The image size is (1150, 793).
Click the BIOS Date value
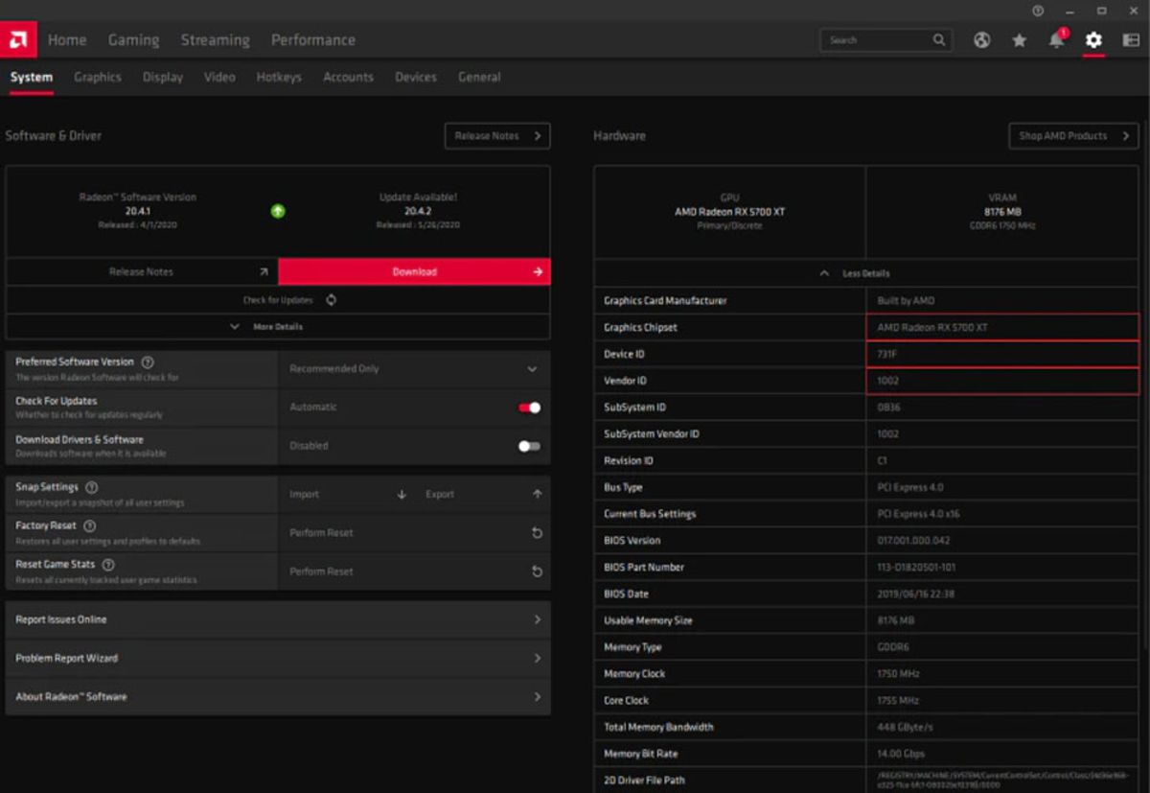pos(914,595)
